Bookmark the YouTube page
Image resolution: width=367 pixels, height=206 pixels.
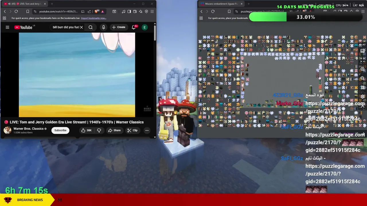click(28, 11)
